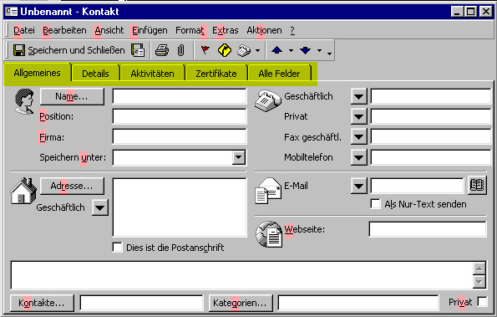Click the blue up arrow previous item icon
The image size is (497, 317).
[277, 50]
